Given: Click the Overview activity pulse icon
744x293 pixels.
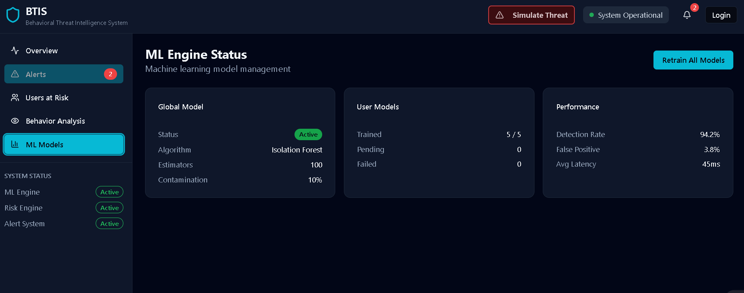Looking at the screenshot, I should (15, 51).
